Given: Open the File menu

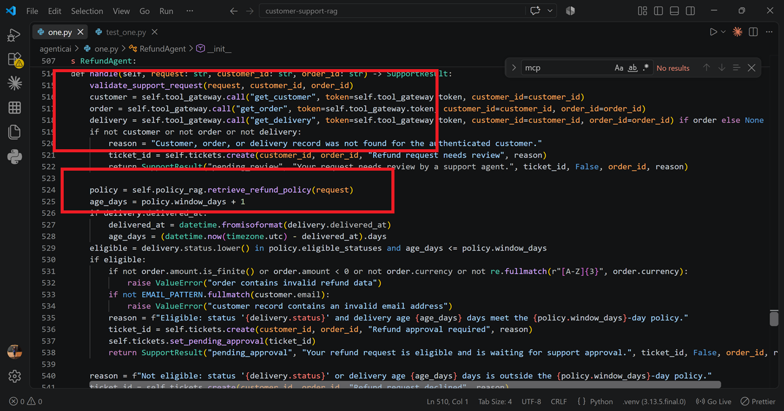Looking at the screenshot, I should pyautogui.click(x=32, y=11).
